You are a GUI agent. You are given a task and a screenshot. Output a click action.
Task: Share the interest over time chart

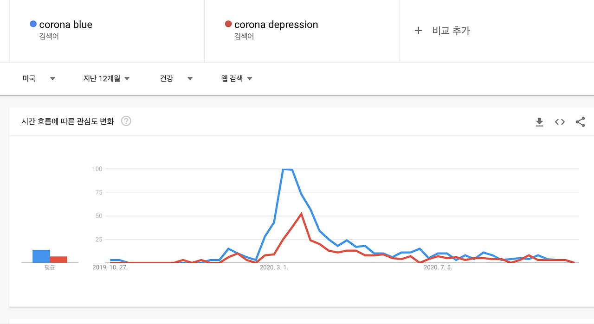tap(580, 122)
